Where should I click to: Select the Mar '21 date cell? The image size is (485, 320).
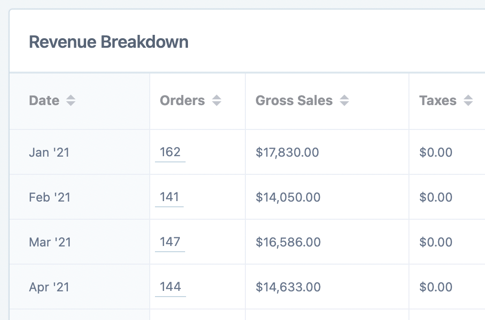pos(50,242)
